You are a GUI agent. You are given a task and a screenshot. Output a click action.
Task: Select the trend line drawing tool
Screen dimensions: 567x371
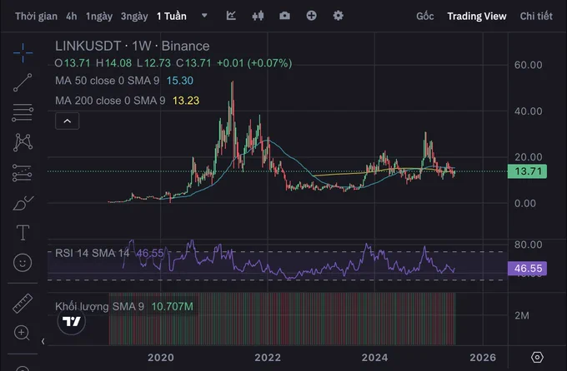[x=23, y=82]
